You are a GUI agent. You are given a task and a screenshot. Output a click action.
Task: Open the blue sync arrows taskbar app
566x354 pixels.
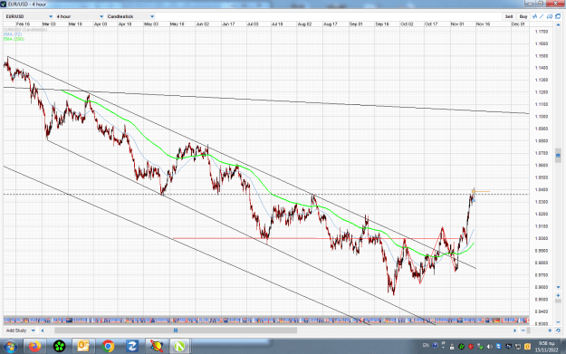132,347
